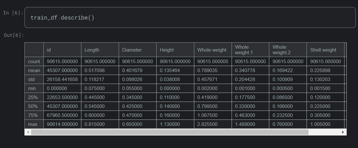Click the right scrollbar arrow
Image resolution: width=358 pixels, height=148 pixels.
(x=343, y=132)
